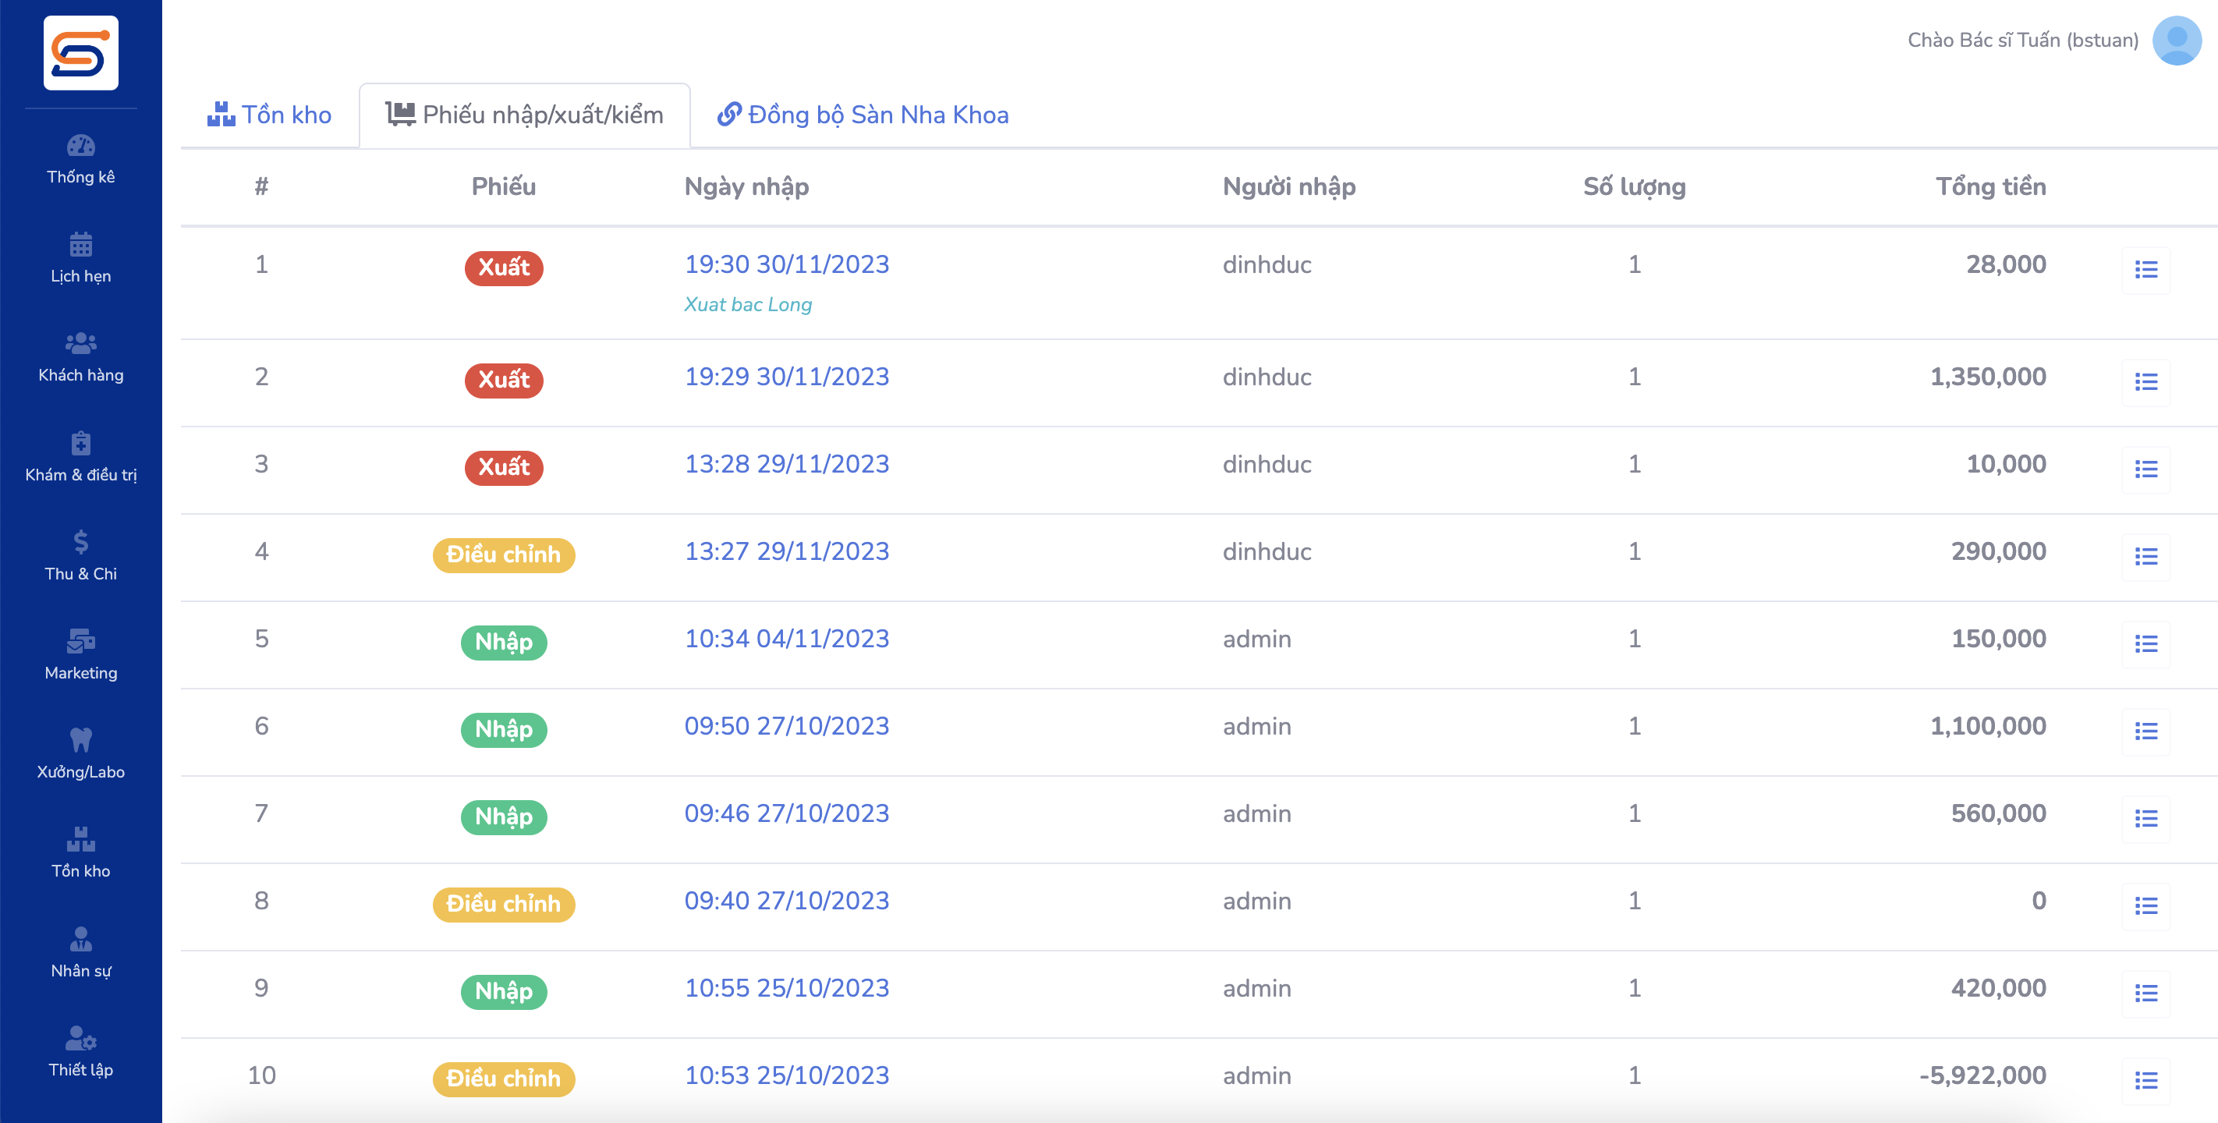Open detail list icon for 28,000 row
The image size is (2218, 1123).
(x=2145, y=271)
